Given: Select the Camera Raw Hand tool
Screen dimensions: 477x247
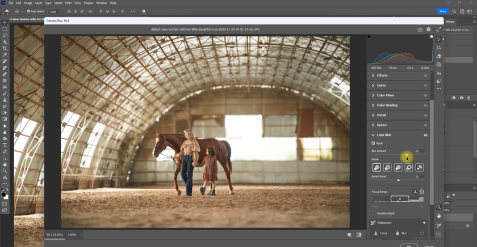Looking at the screenshot, I should click(x=438, y=215).
